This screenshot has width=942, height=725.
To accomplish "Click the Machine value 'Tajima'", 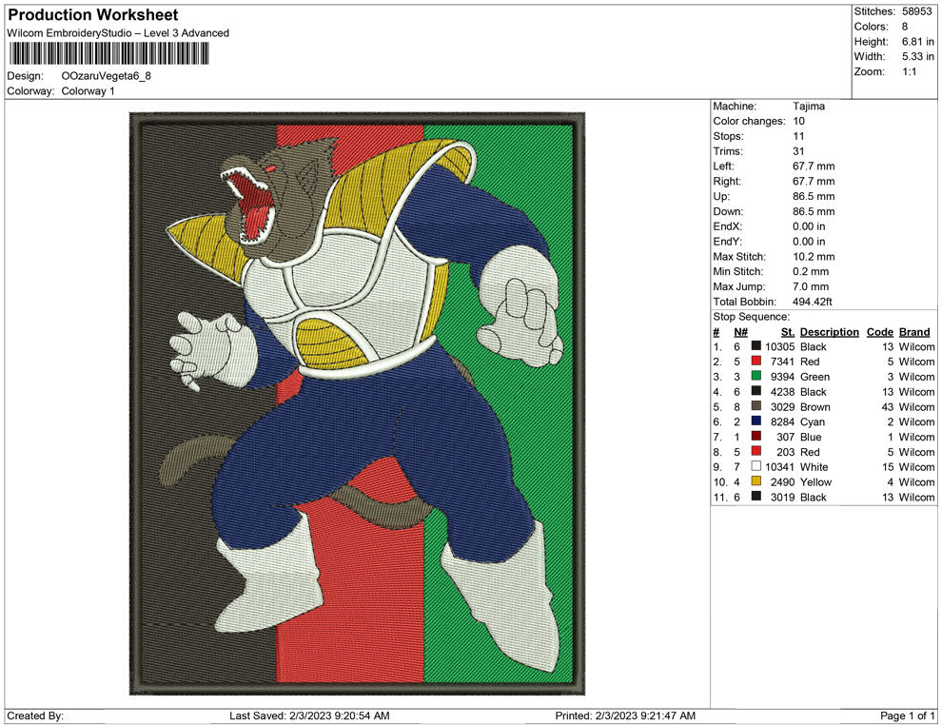I will click(x=809, y=106).
